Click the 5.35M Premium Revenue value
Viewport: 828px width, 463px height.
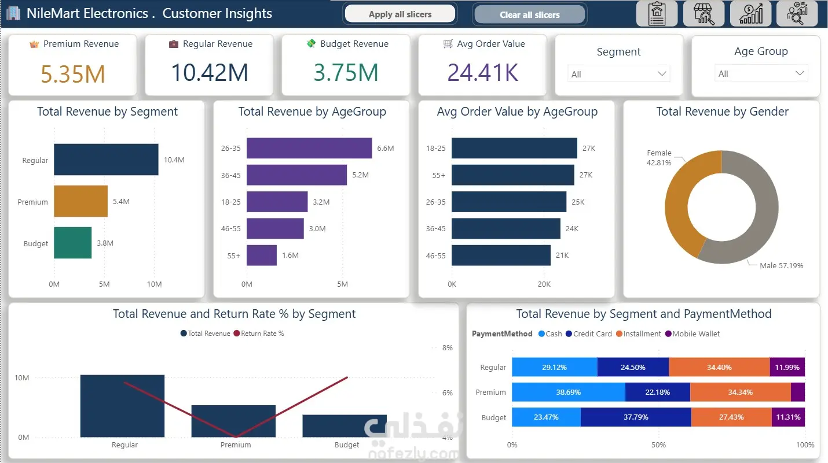[x=73, y=73]
